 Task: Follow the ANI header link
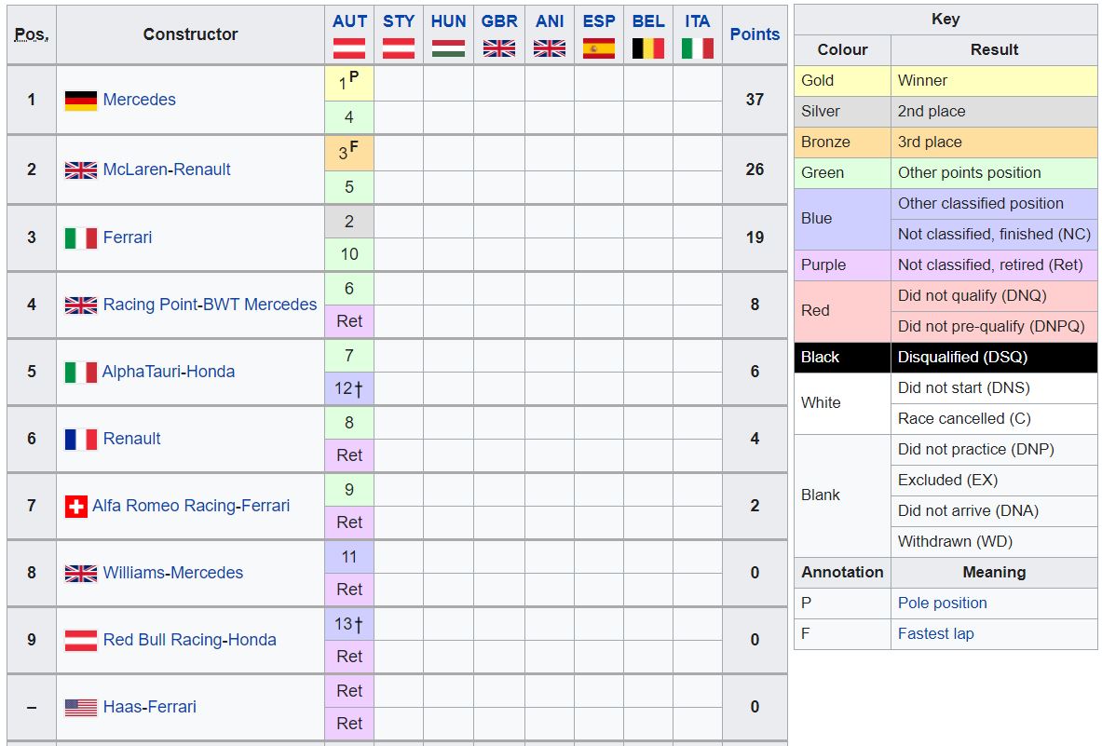tap(550, 21)
